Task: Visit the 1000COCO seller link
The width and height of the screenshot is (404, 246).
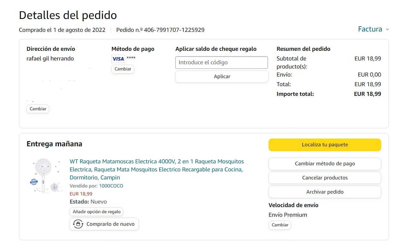Action: (x=111, y=186)
